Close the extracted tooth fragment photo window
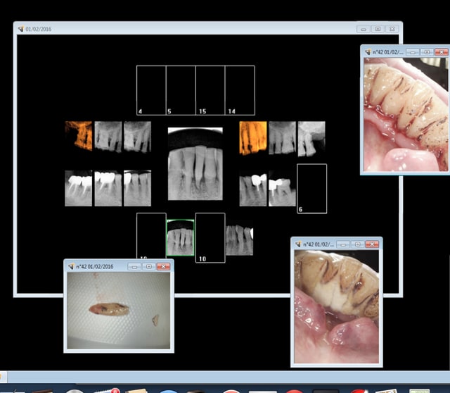Viewport: 450px width, 393px height. [x=163, y=267]
